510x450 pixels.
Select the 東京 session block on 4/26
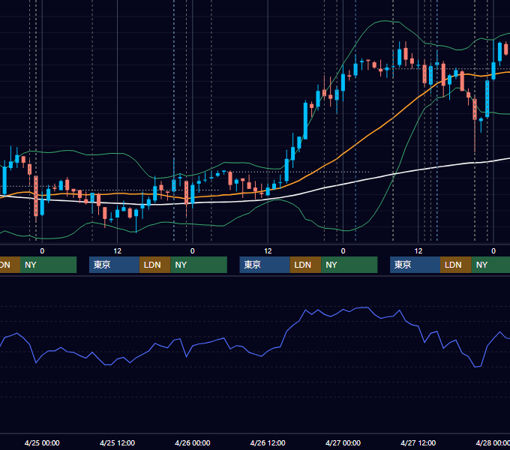pos(265,265)
